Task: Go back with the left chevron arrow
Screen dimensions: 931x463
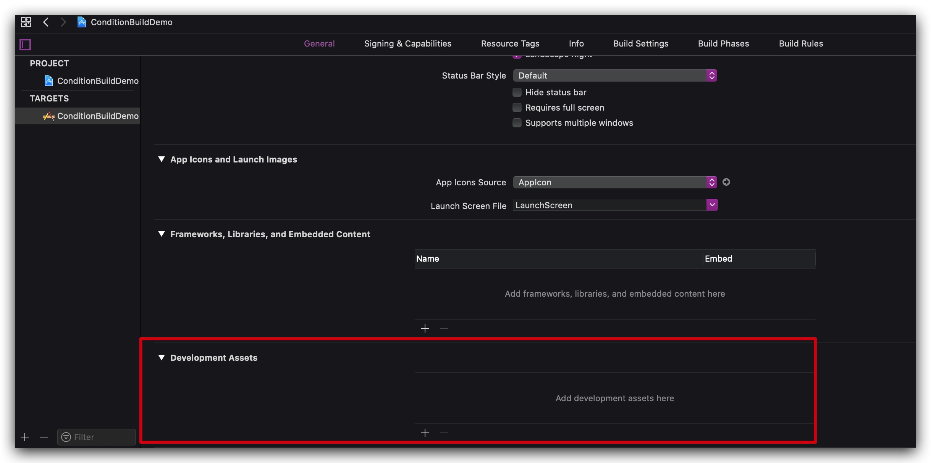Action: click(x=46, y=22)
